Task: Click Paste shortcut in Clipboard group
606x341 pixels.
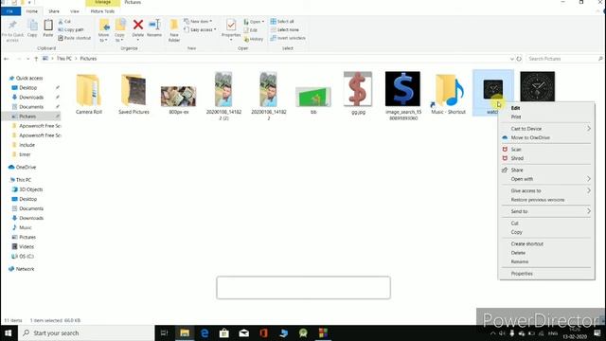Action: 74,38
